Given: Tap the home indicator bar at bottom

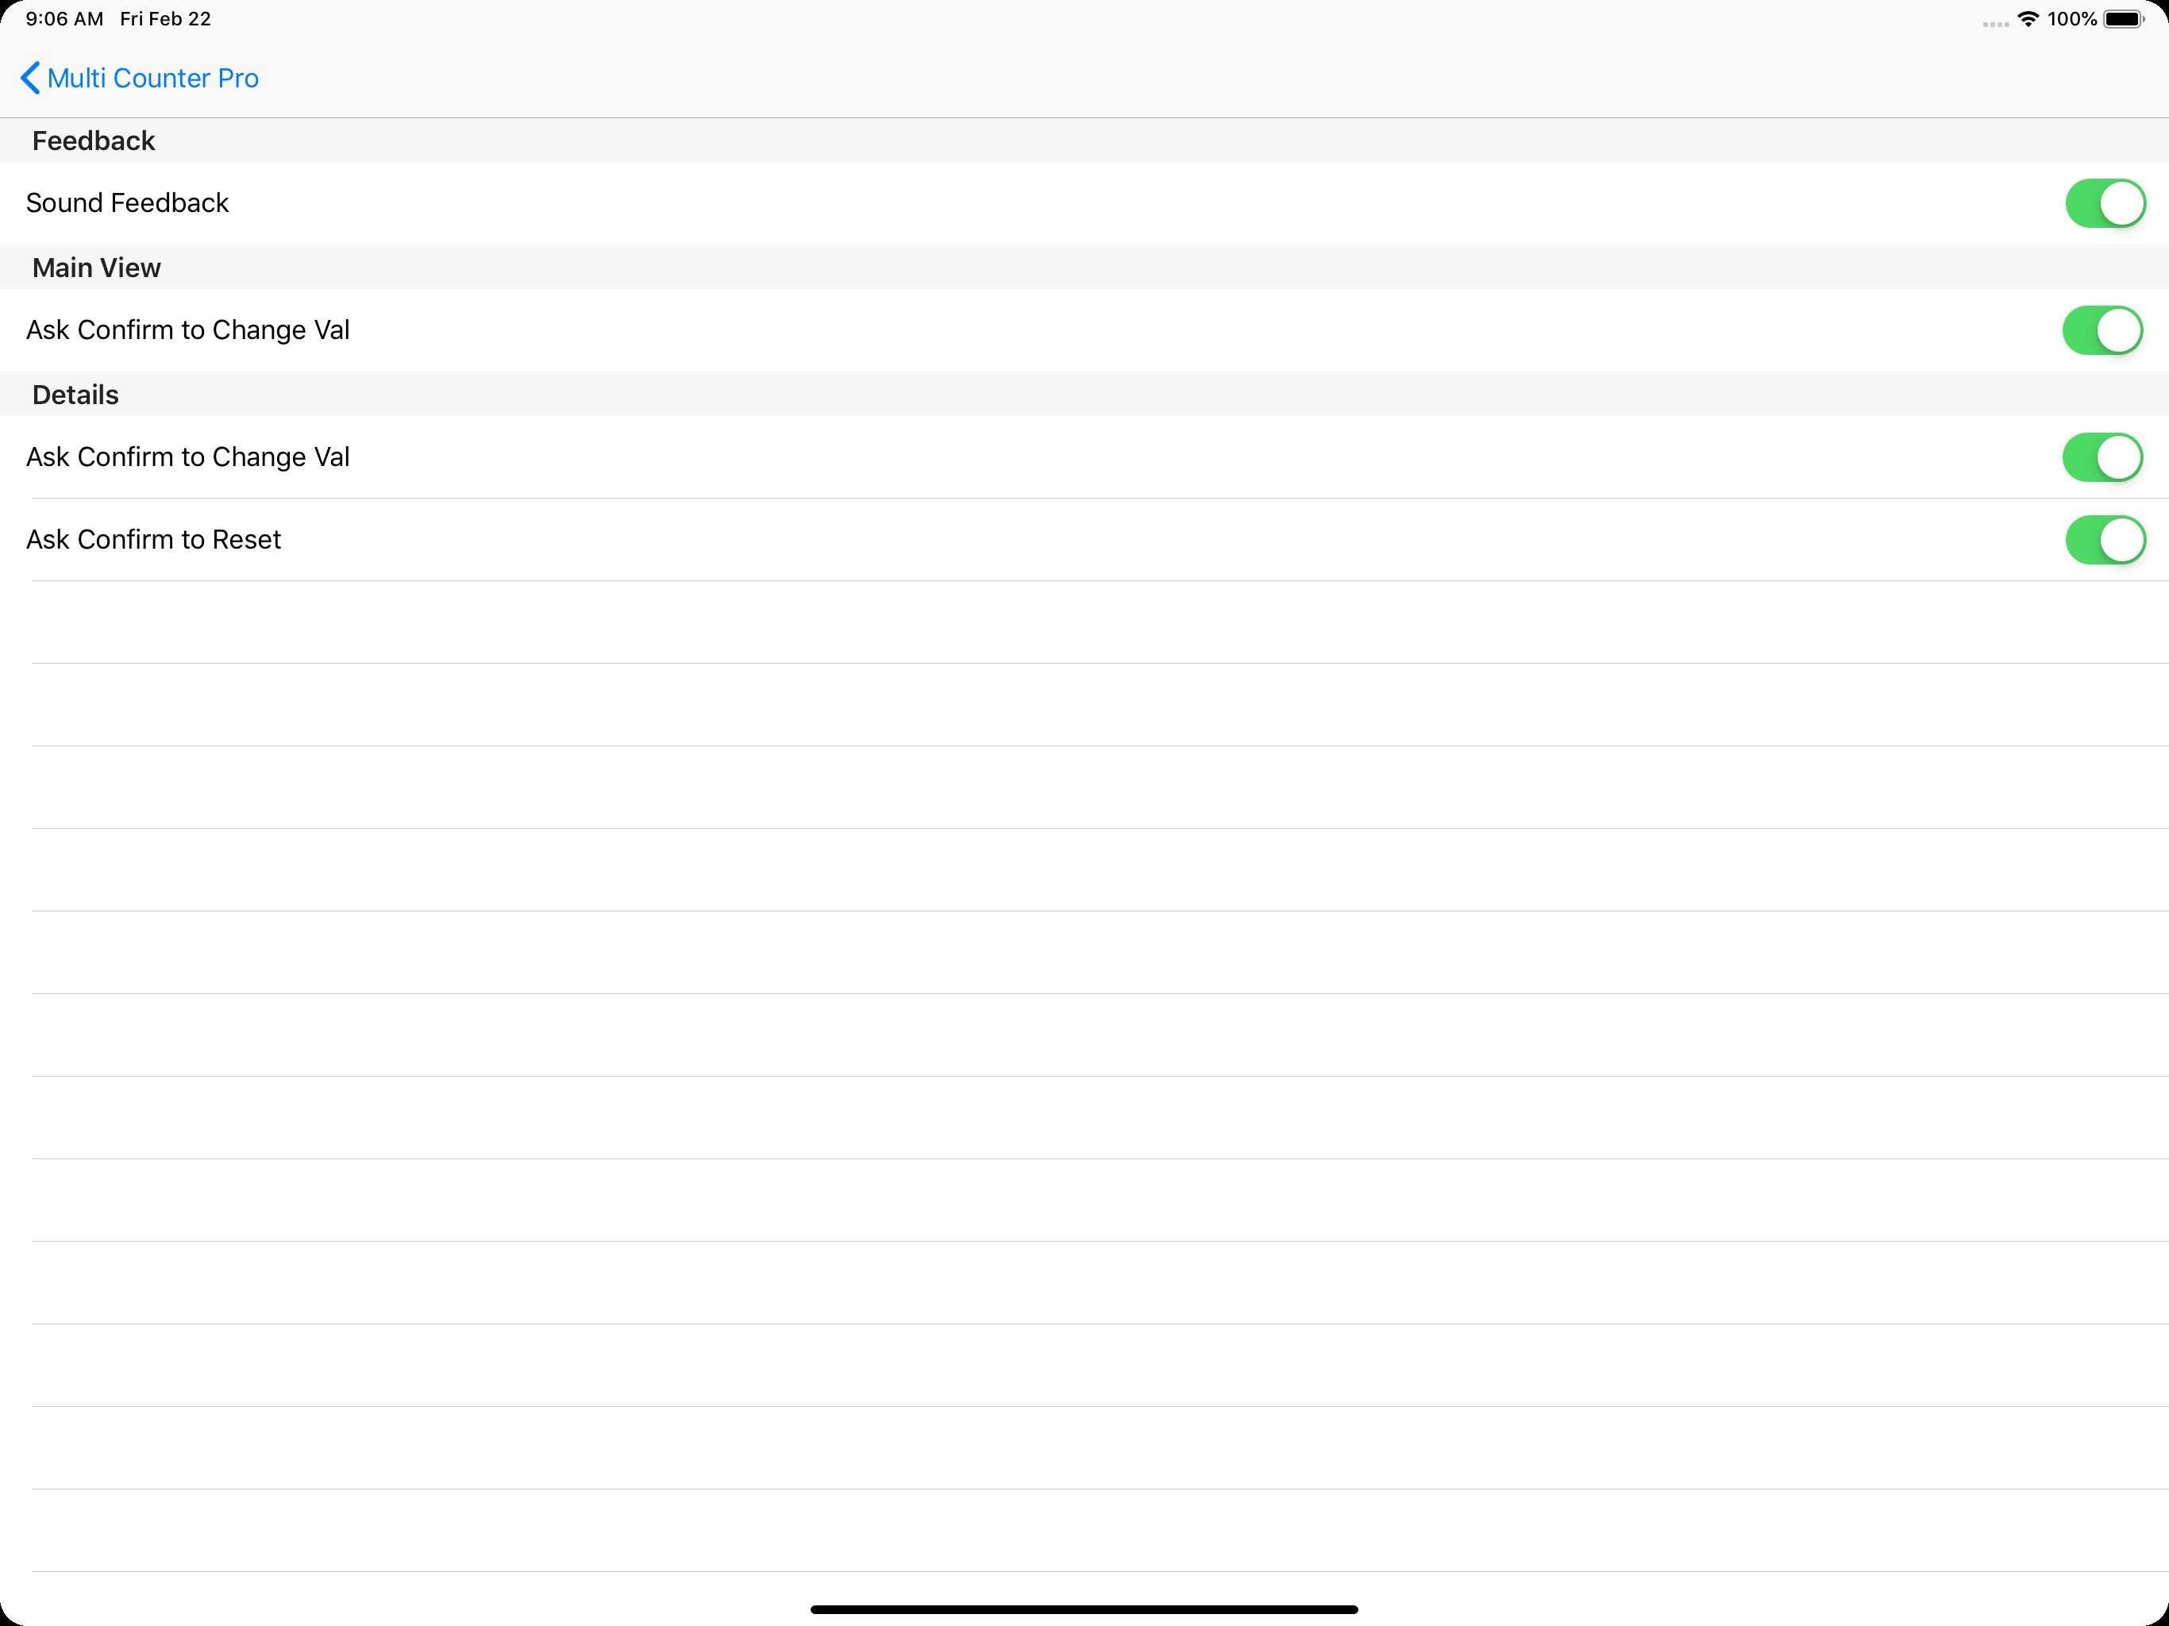Looking at the screenshot, I should pos(1084,1609).
